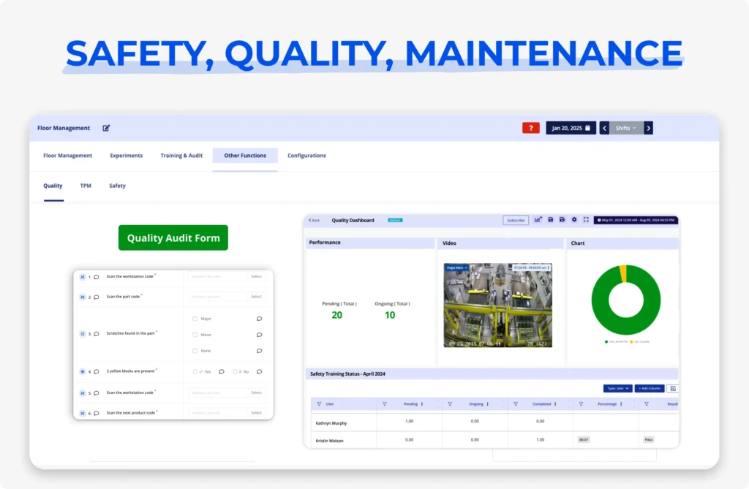Subscribe to the Quality Dashboard
This screenshot has width=749, height=489.
pyautogui.click(x=516, y=220)
